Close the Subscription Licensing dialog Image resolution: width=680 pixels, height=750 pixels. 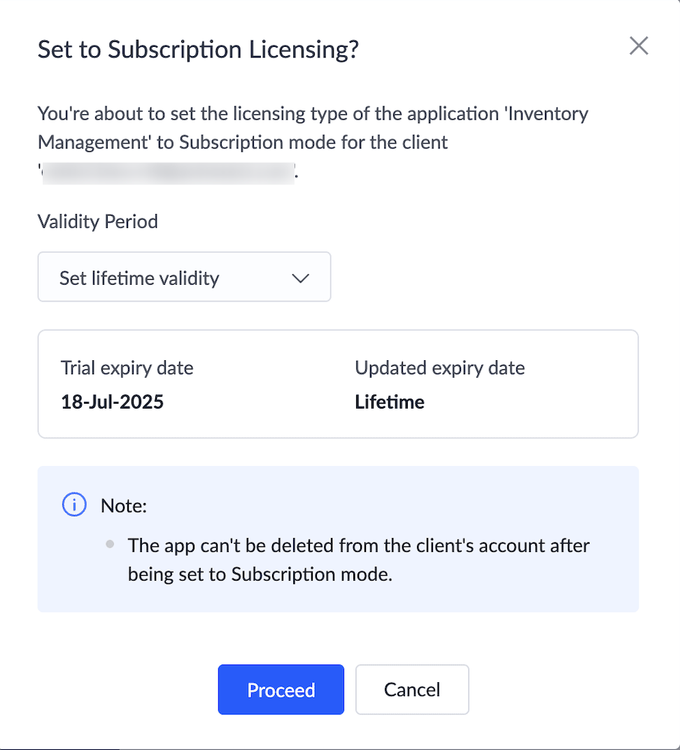click(x=639, y=46)
